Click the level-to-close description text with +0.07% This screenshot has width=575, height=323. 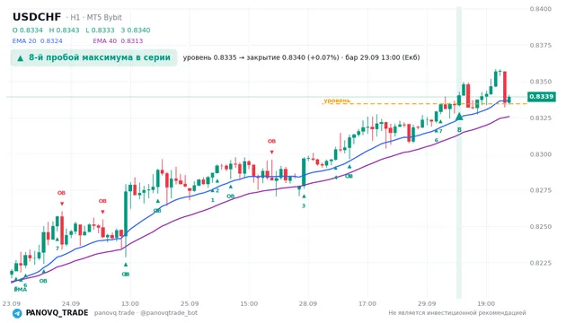click(302, 57)
